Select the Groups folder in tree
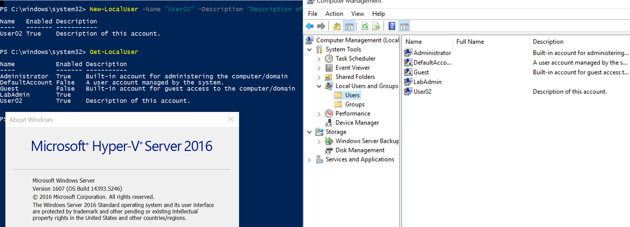 click(355, 104)
